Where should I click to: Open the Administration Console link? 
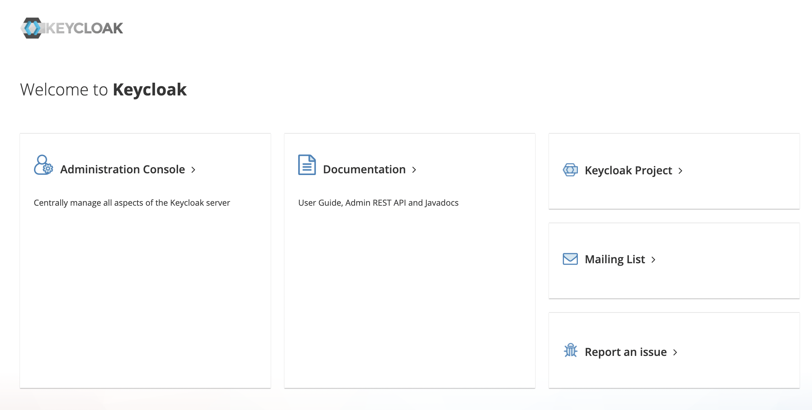pyautogui.click(x=122, y=169)
